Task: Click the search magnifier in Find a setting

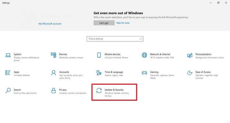Action: [141, 39]
